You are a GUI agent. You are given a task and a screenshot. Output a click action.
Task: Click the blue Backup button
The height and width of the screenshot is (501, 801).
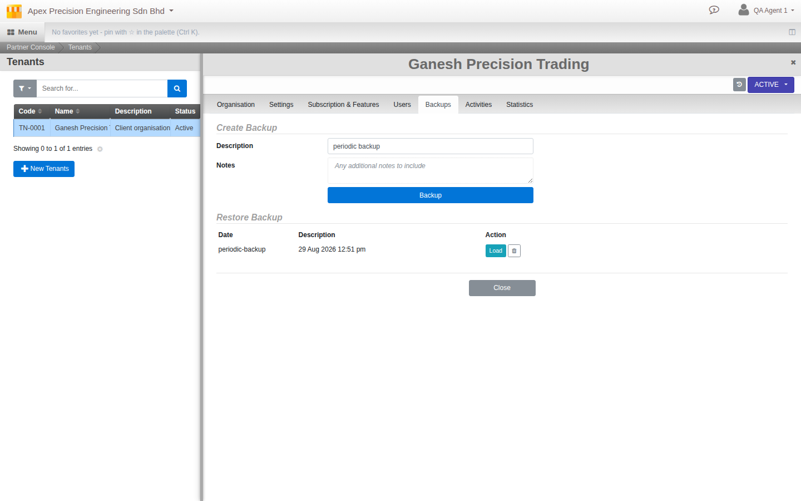coord(431,195)
